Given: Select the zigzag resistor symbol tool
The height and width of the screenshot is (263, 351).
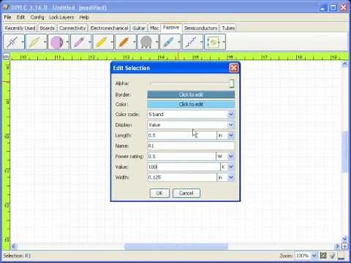Looking at the screenshot, I should point(191,42).
